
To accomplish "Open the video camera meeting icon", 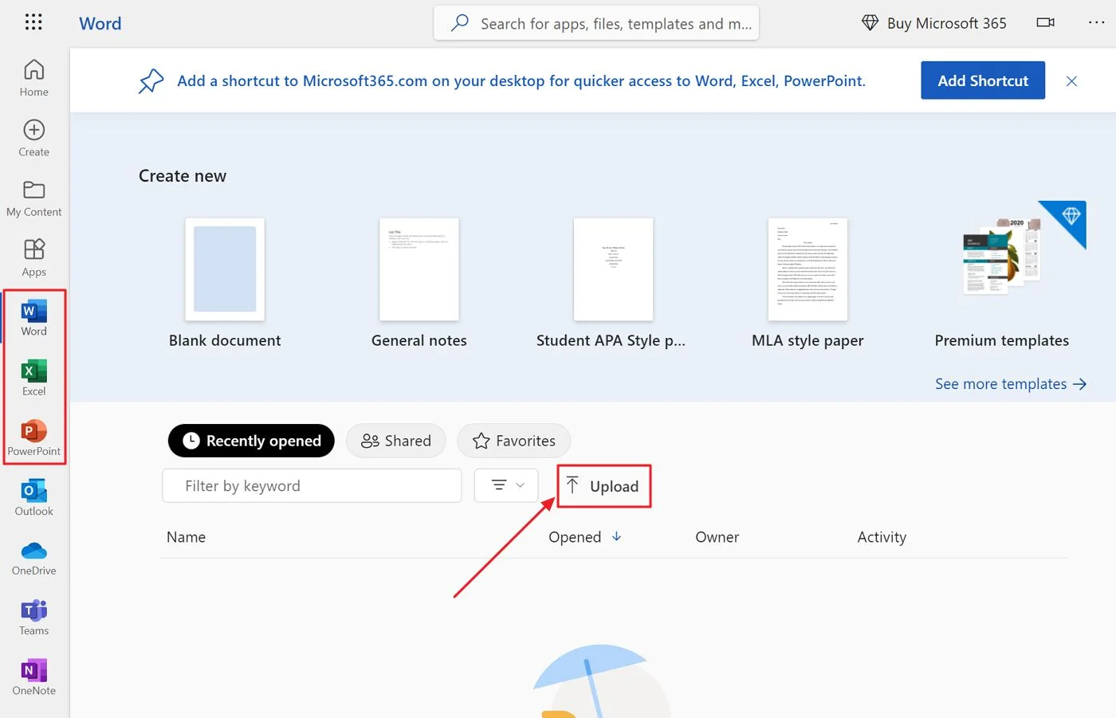I will [x=1045, y=22].
